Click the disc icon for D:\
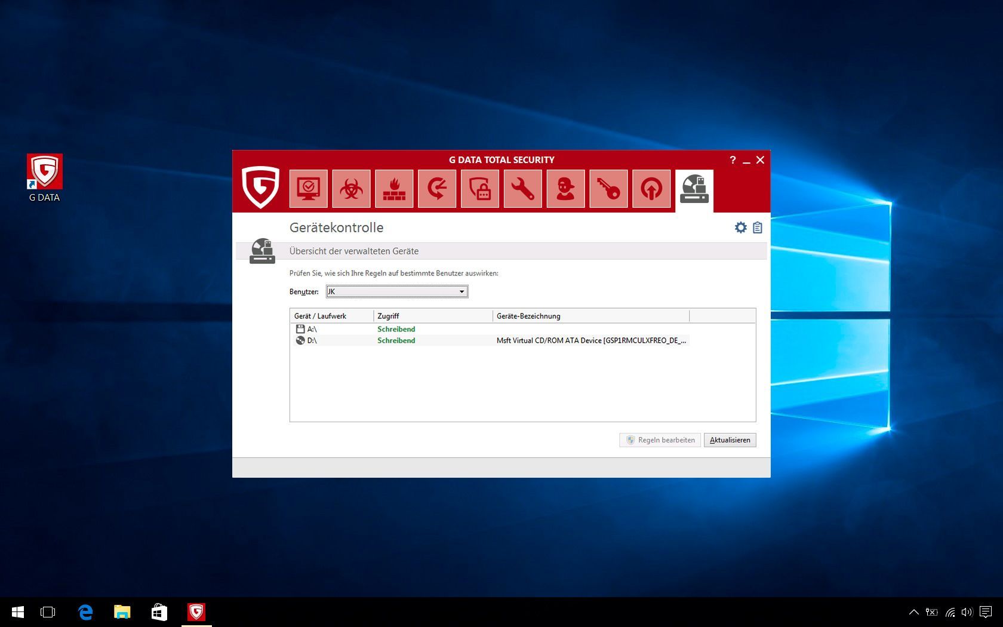Image resolution: width=1003 pixels, height=627 pixels. point(300,340)
